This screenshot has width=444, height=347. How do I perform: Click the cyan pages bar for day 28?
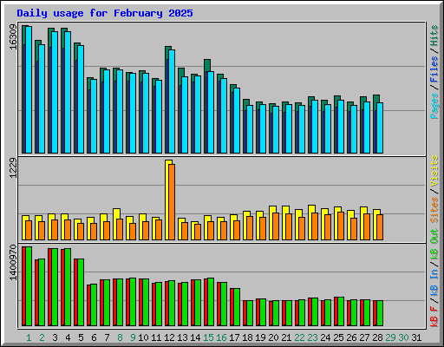tap(380, 128)
